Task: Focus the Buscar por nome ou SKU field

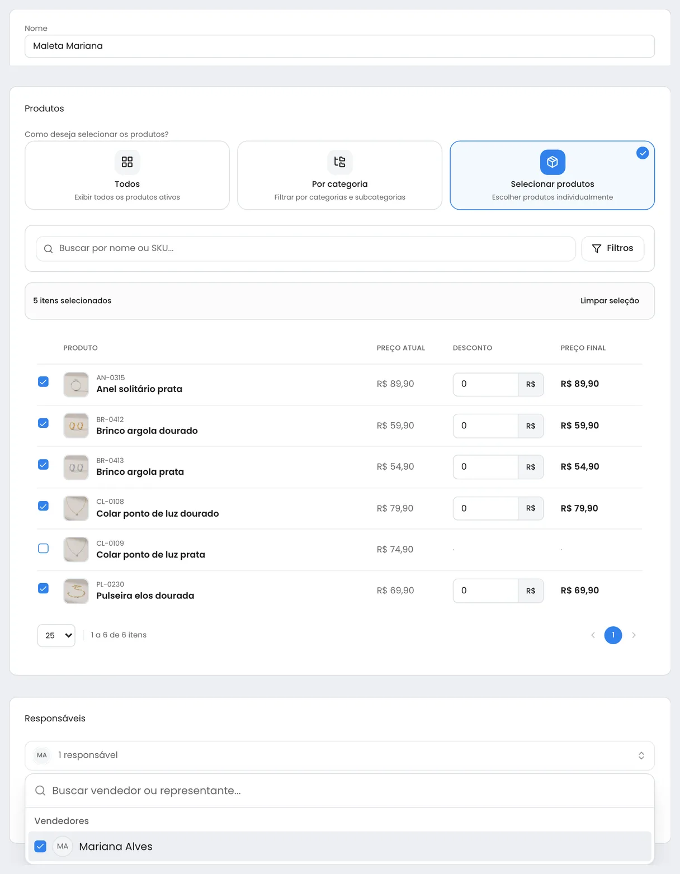Action: pyautogui.click(x=306, y=249)
